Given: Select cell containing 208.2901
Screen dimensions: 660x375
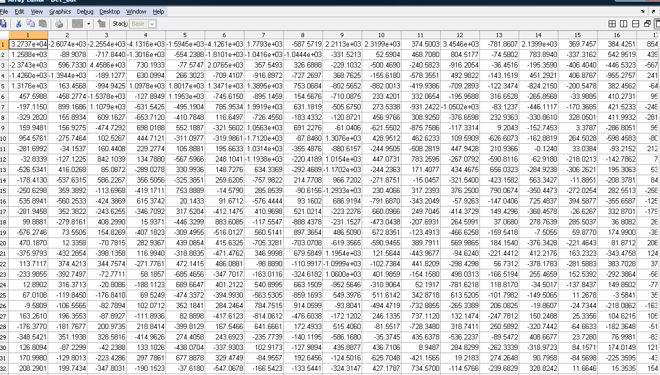Looking at the screenshot, I should point(28,368).
